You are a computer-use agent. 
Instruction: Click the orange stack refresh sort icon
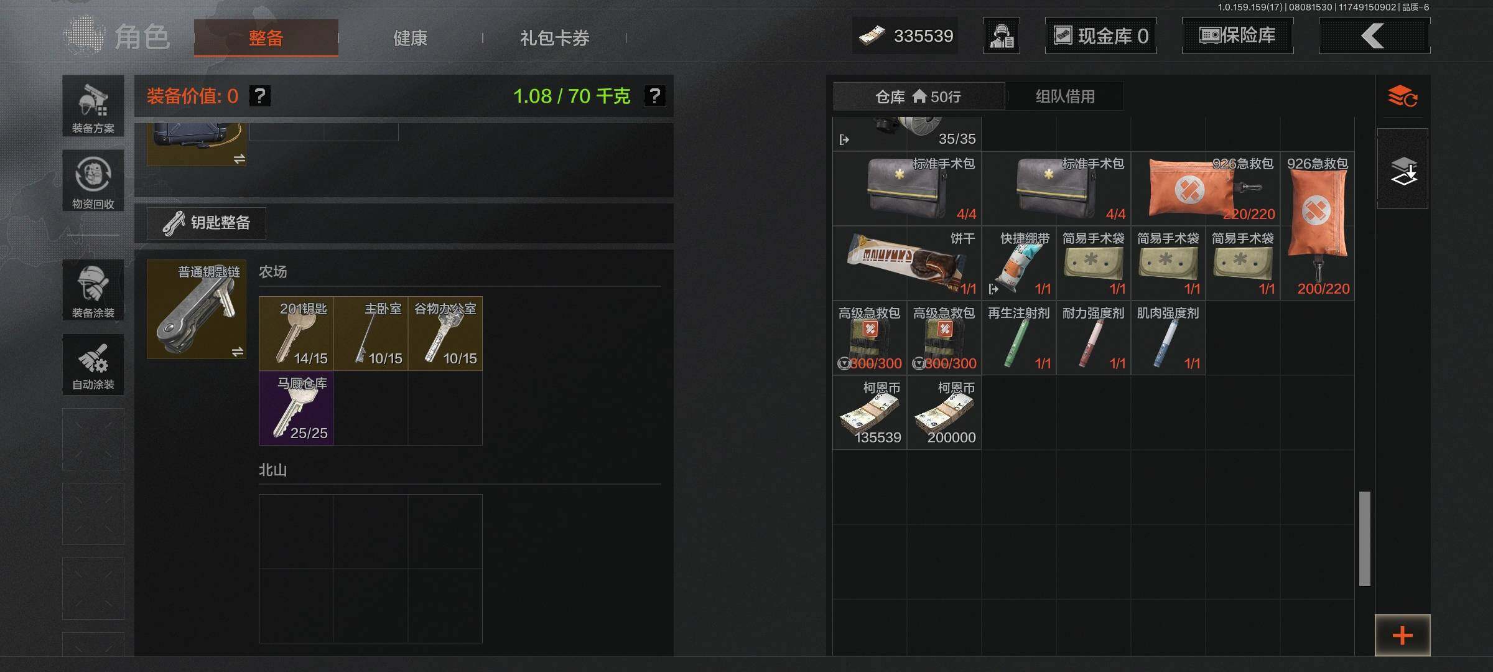1403,96
